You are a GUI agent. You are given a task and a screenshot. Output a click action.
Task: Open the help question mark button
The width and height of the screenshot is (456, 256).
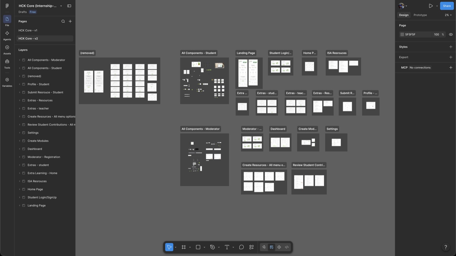click(x=446, y=247)
